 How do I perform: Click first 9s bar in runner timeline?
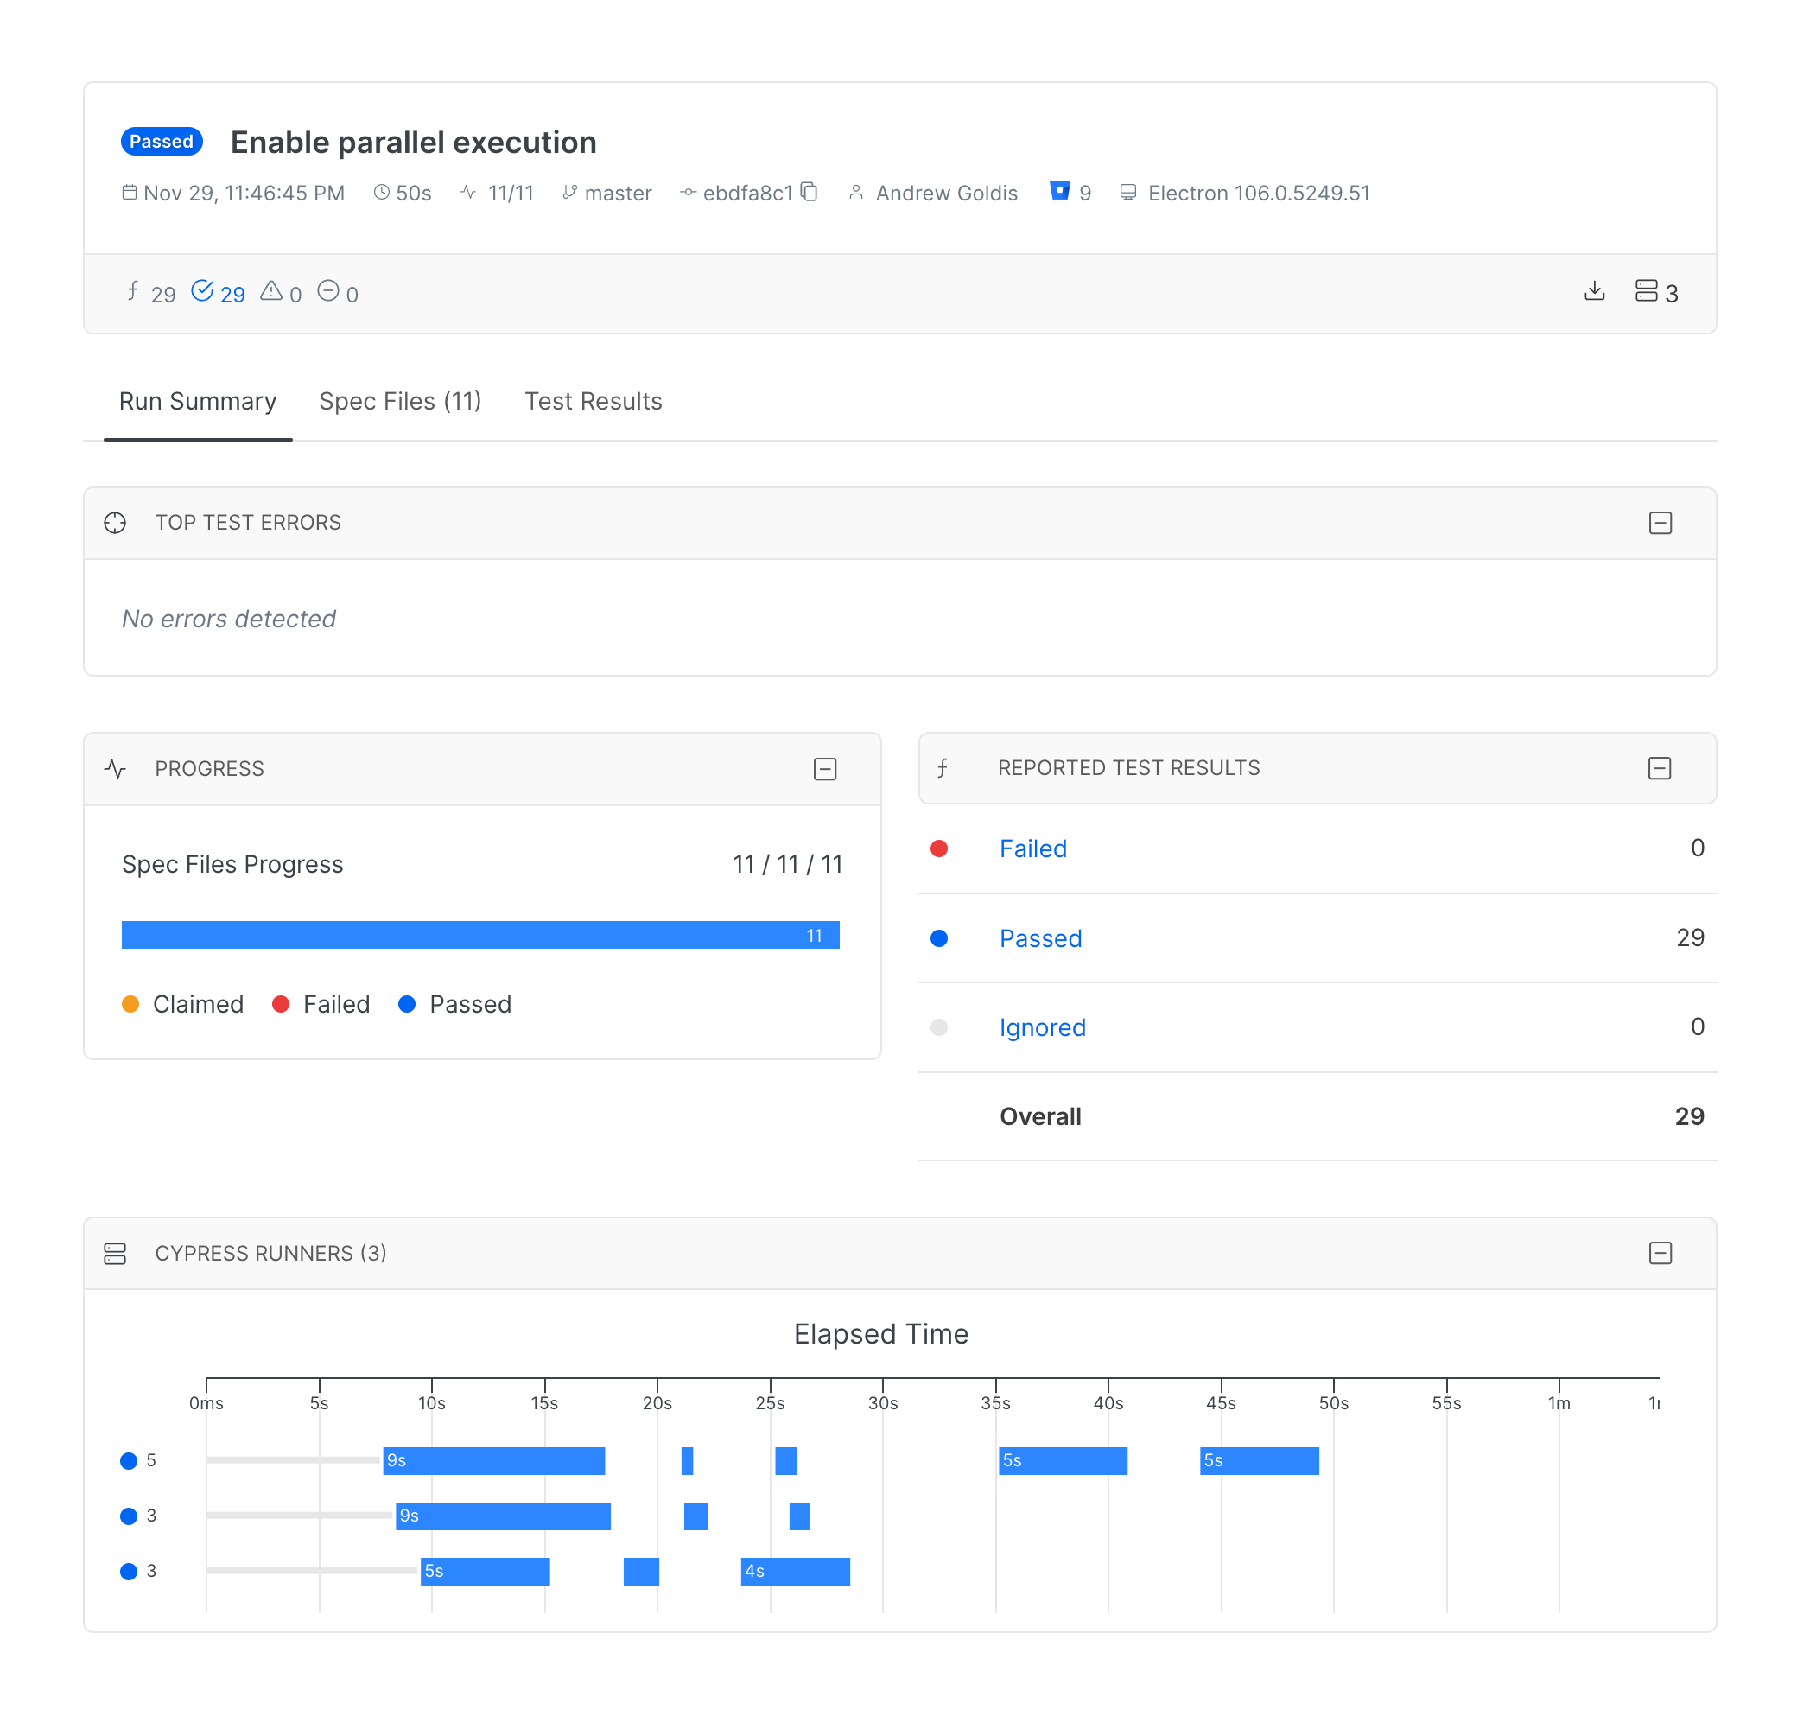(493, 1460)
